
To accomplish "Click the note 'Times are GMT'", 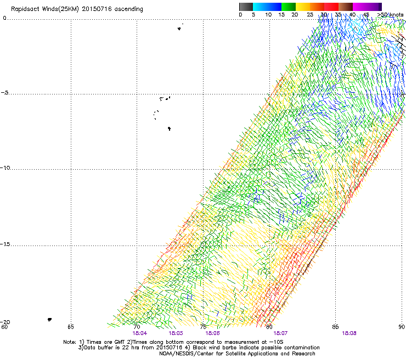I will tap(105, 342).
